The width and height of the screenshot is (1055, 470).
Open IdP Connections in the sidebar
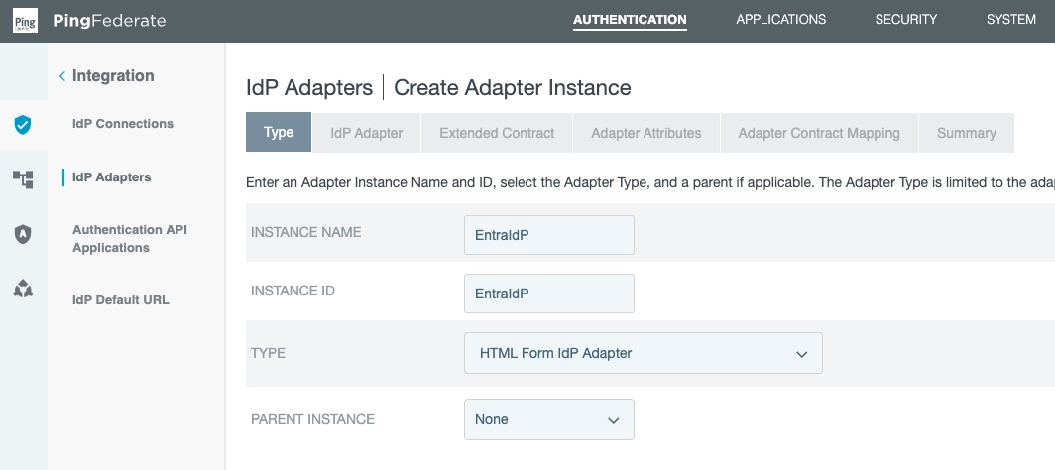click(123, 124)
